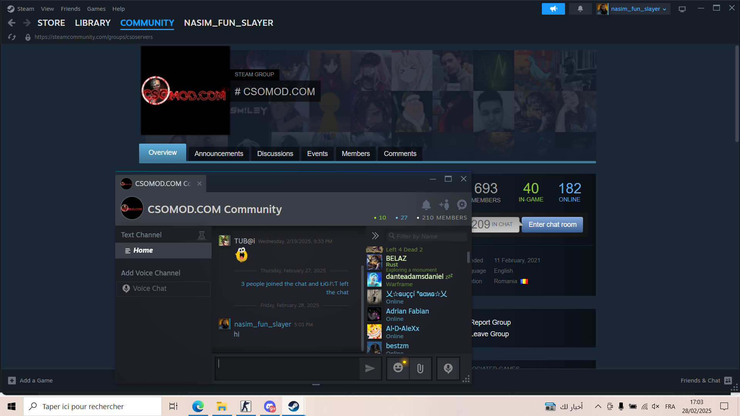The height and width of the screenshot is (416, 740).
Task: Click the Leave Group link
Action: point(490,334)
